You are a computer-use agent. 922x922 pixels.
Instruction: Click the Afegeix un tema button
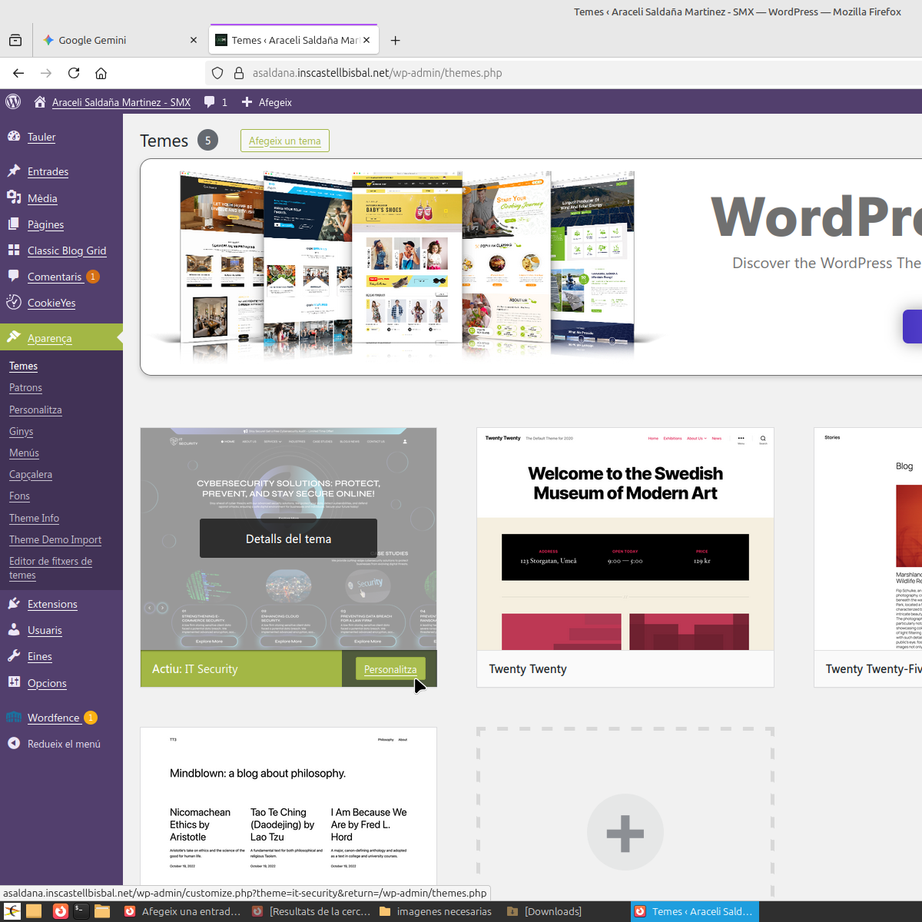(x=284, y=141)
